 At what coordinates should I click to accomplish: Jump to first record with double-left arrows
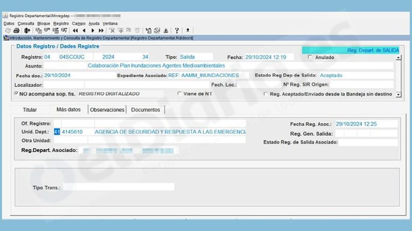point(75,30)
